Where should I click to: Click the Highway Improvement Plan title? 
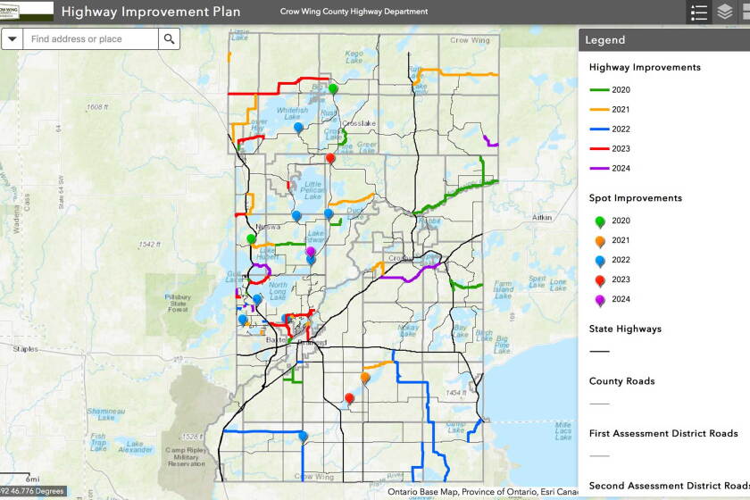[x=151, y=12]
